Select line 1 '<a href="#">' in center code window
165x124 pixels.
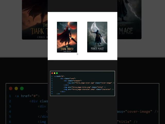59,76
